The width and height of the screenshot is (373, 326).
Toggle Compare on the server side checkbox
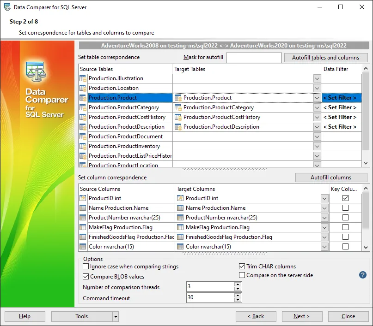[242, 275]
